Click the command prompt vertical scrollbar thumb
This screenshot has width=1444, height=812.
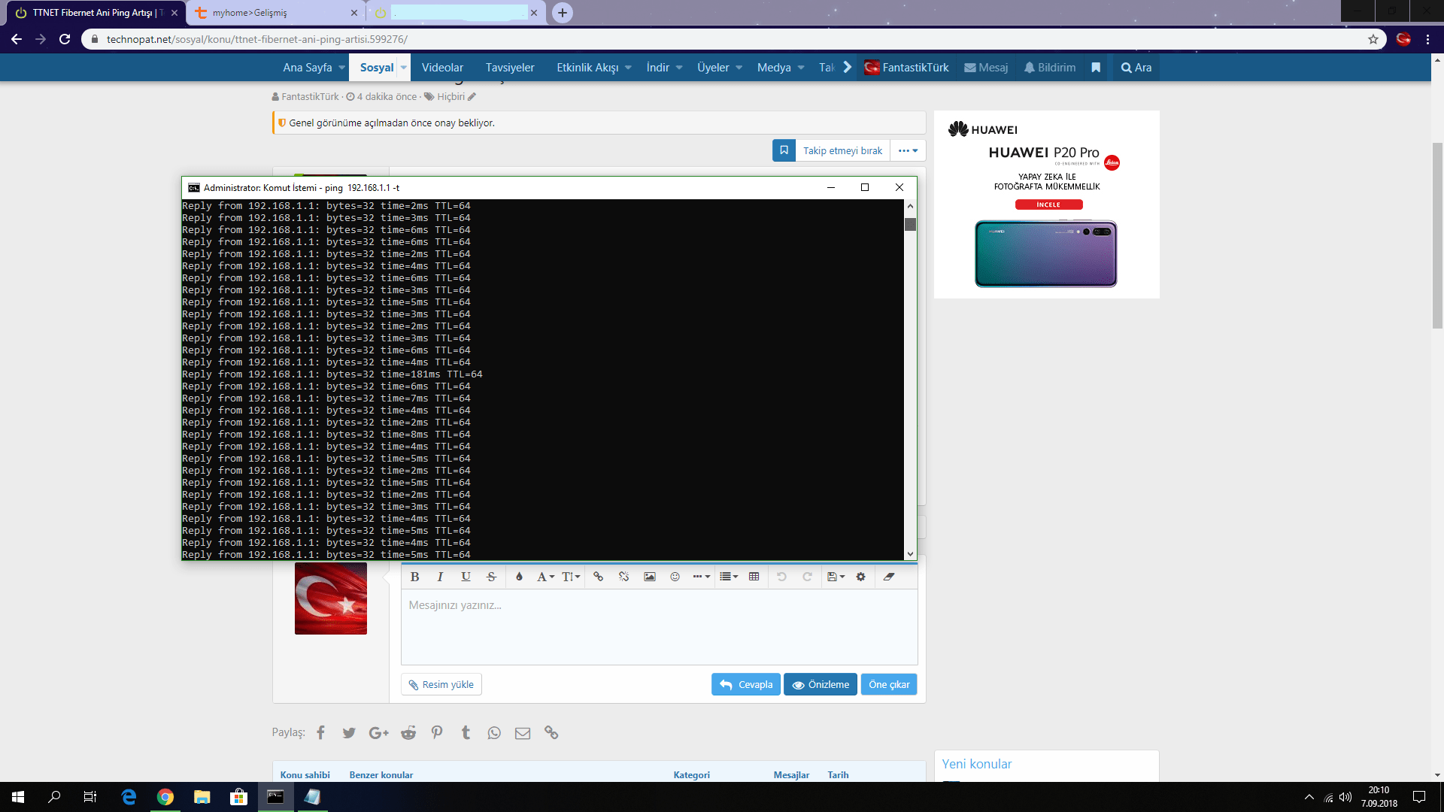(x=910, y=225)
